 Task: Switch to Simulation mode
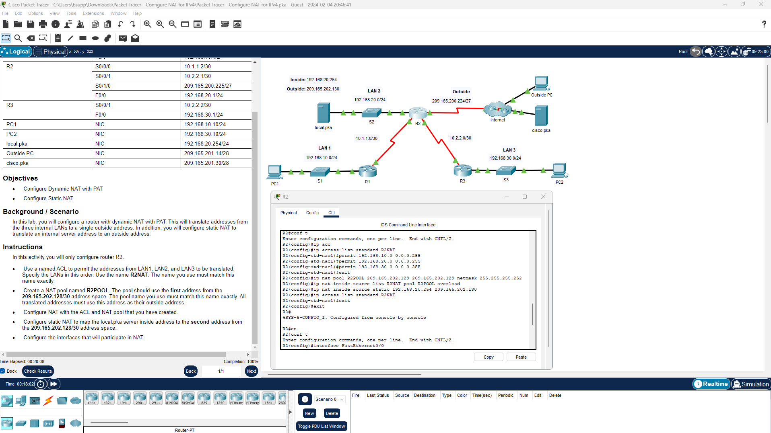pyautogui.click(x=750, y=384)
